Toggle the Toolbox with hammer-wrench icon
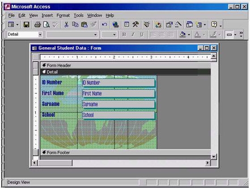This screenshot has height=188, width=250. click(136, 25)
